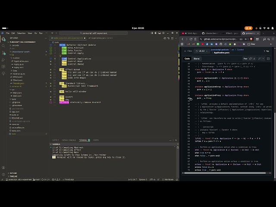Click the navigate back arrow in VS Code title bar

pos(52,33)
